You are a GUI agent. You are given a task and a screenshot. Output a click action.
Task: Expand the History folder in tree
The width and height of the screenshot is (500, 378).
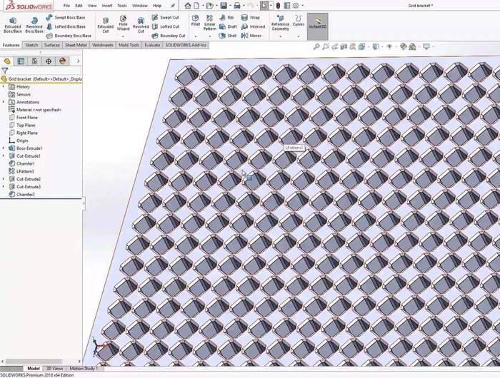click(x=4, y=87)
